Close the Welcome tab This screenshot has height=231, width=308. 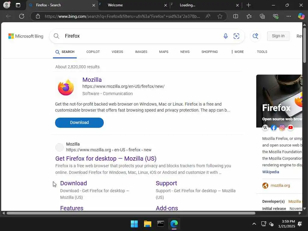166,5
